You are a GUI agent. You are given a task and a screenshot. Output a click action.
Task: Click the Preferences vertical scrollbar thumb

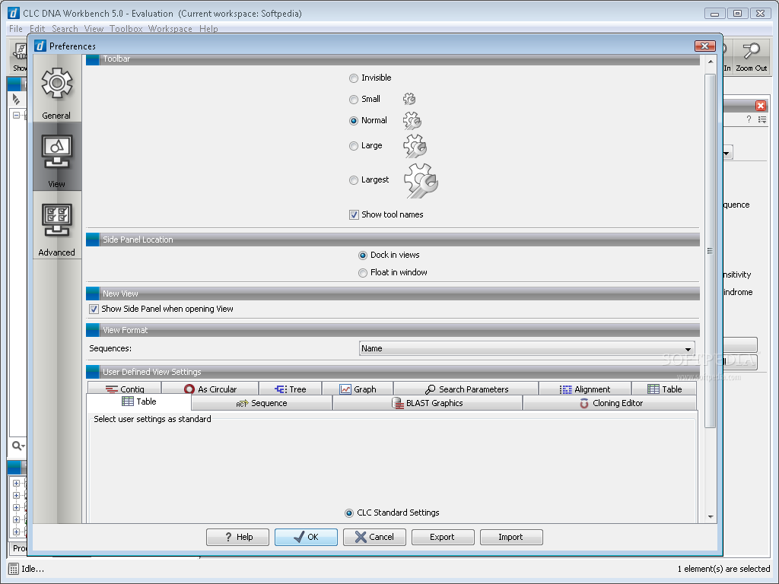[711, 251]
